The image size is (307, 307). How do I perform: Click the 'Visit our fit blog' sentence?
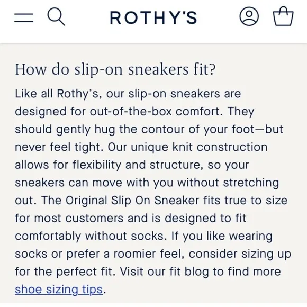coord(164,272)
